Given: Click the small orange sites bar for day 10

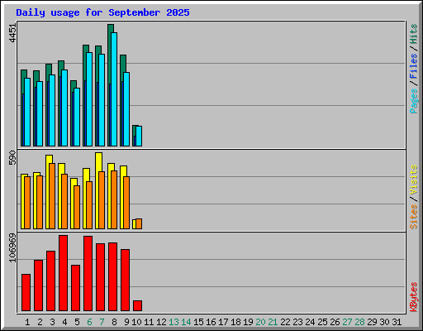Looking at the screenshot, I should coord(139,223).
